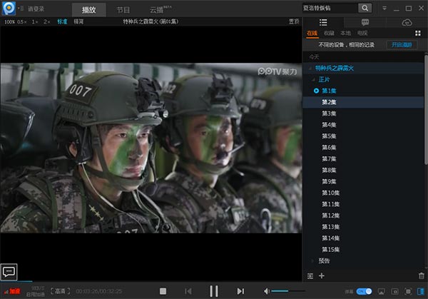
Task: Set video size to 1×
Action: click(x=35, y=22)
